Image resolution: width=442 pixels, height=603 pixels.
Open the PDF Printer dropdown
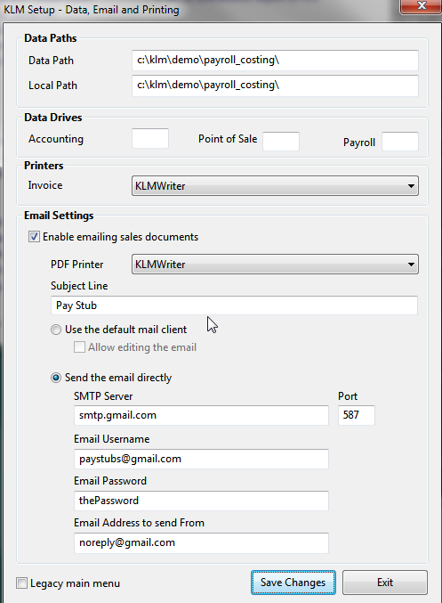tap(275, 265)
